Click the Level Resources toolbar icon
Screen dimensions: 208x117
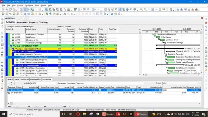pyautogui.click(x=112, y=9)
